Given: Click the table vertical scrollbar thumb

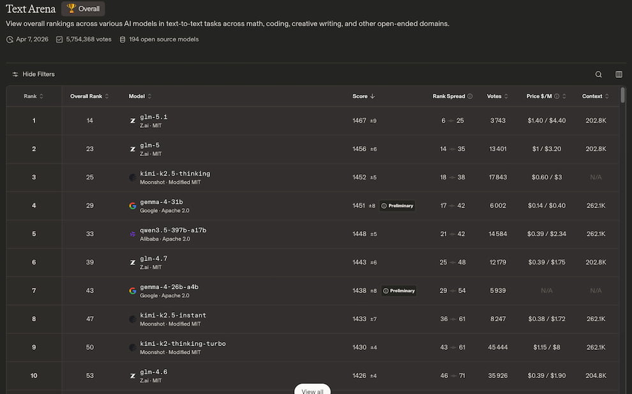Looking at the screenshot, I should tap(622, 95).
